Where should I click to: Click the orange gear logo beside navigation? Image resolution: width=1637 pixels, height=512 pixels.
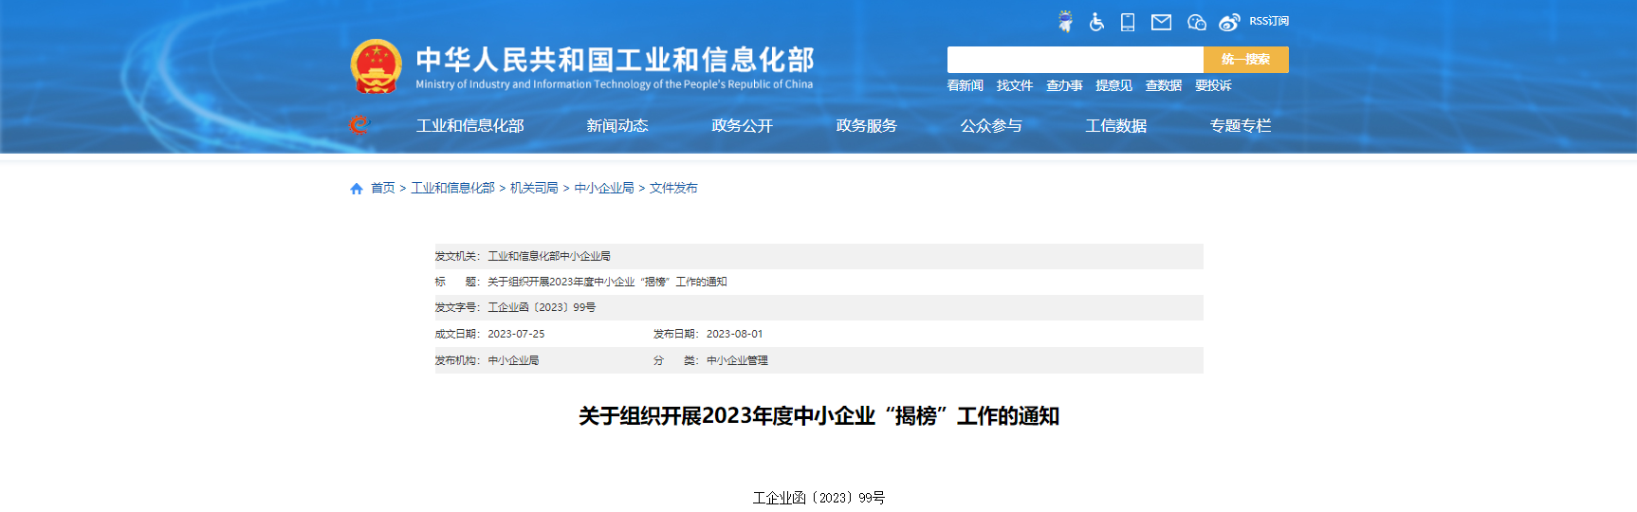(359, 125)
